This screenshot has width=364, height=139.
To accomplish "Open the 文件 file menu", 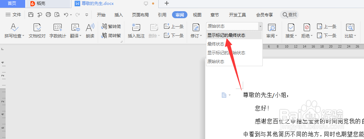I will (13, 15).
